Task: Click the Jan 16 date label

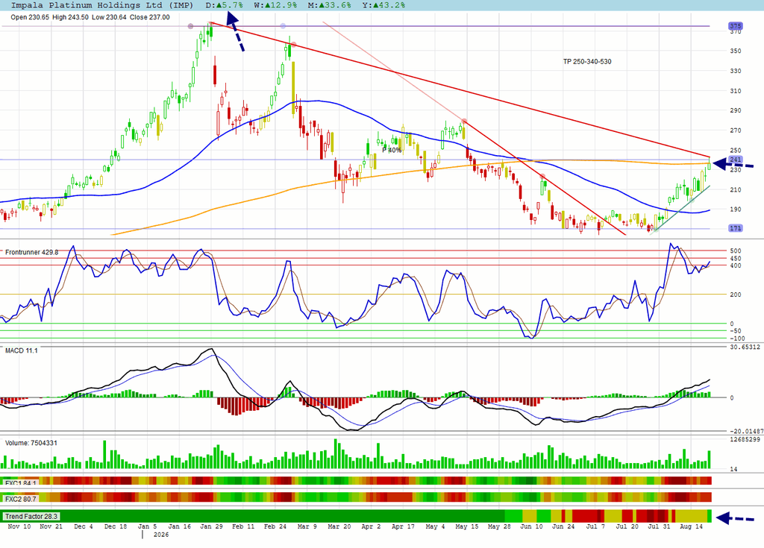Action: coord(179,526)
